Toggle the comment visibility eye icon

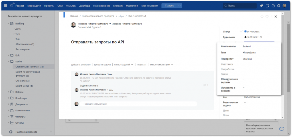pos(204,85)
